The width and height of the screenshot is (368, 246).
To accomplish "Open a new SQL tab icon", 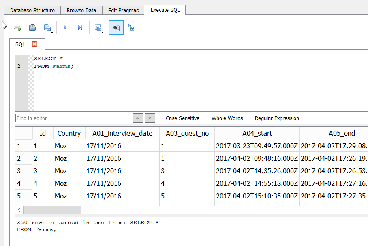I will point(17,28).
